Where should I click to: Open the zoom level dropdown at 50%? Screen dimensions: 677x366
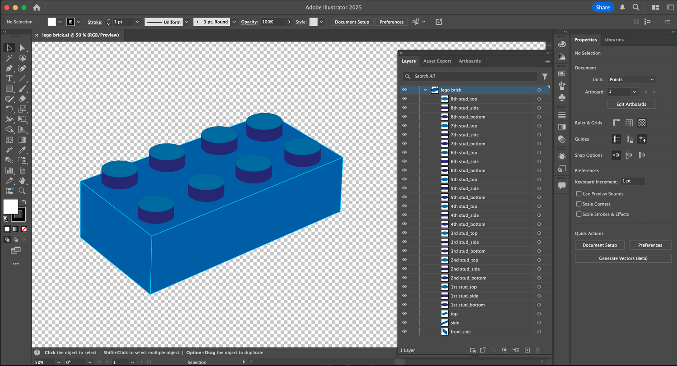[58, 362]
